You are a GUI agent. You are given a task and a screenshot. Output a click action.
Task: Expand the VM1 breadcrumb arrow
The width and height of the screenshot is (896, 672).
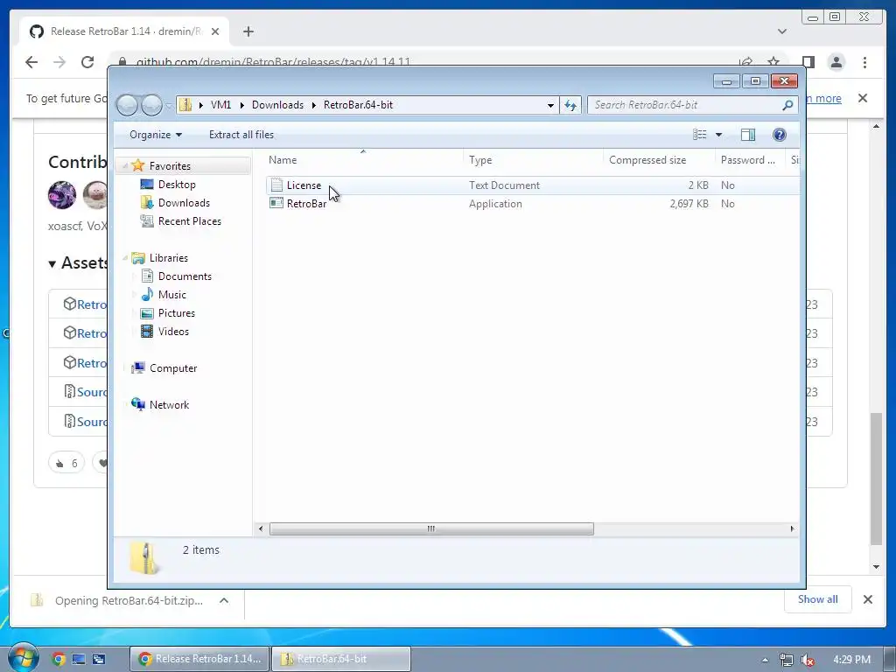pos(241,105)
